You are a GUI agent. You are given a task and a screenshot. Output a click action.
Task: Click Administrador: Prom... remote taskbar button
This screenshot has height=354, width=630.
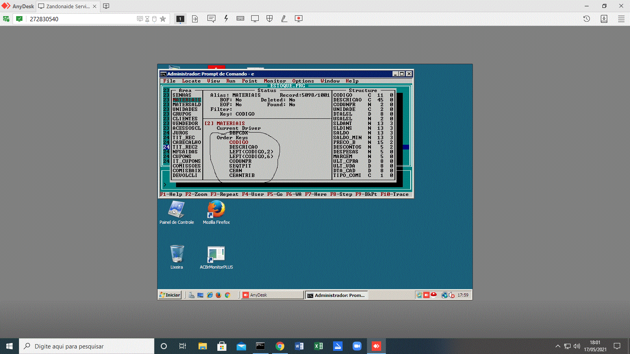click(x=336, y=295)
